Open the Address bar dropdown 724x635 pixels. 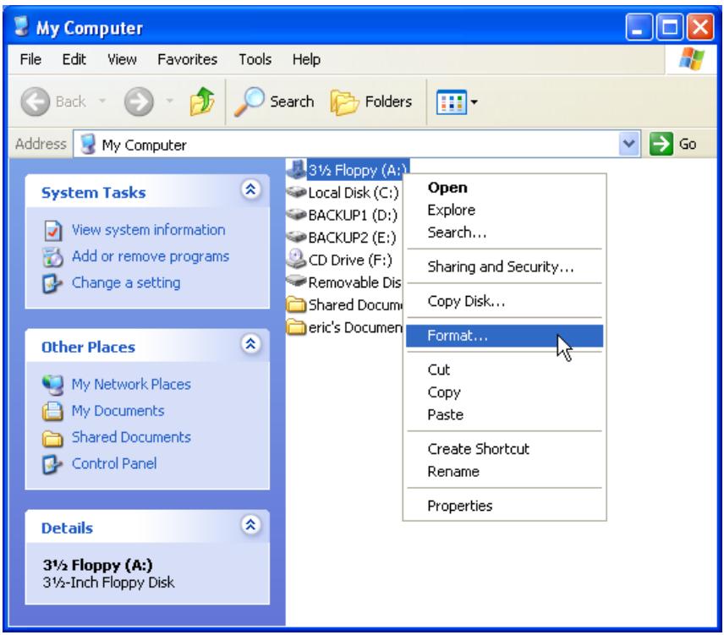[x=629, y=144]
